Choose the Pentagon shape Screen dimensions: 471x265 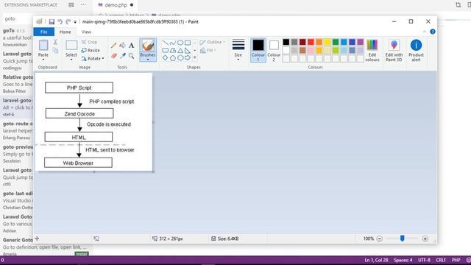coord(173,58)
